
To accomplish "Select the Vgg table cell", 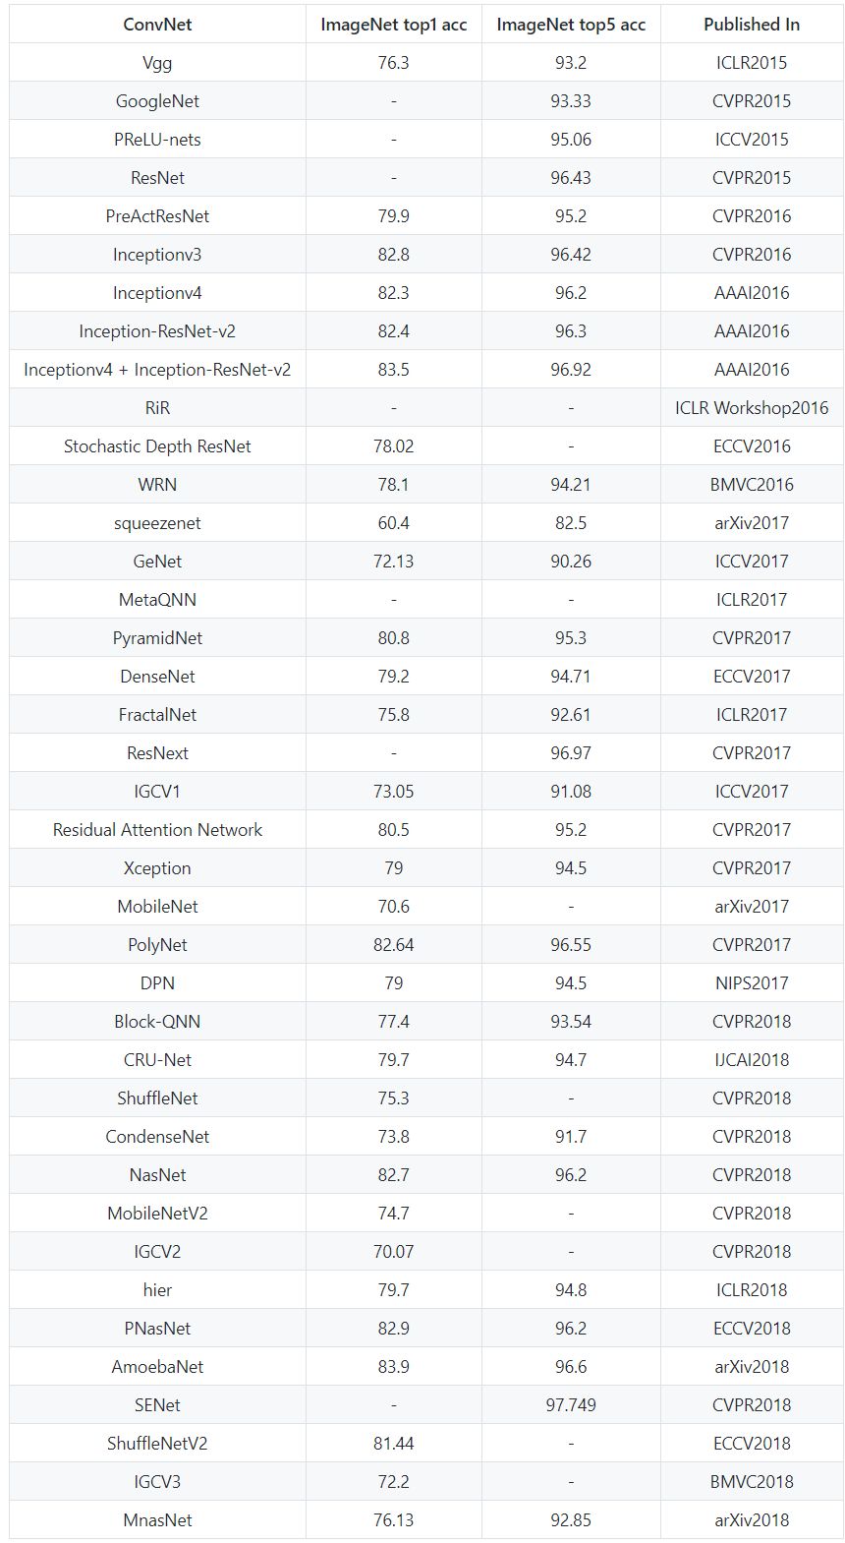I will click(157, 63).
